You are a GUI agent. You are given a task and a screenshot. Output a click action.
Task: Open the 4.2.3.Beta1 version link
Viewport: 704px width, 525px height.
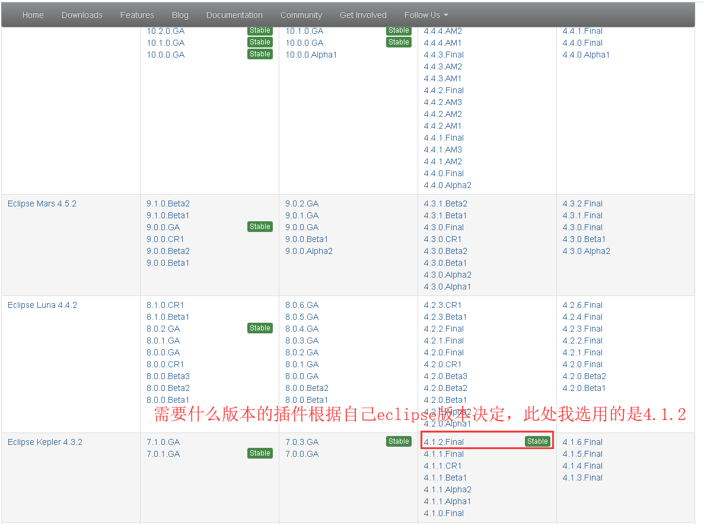(445, 317)
